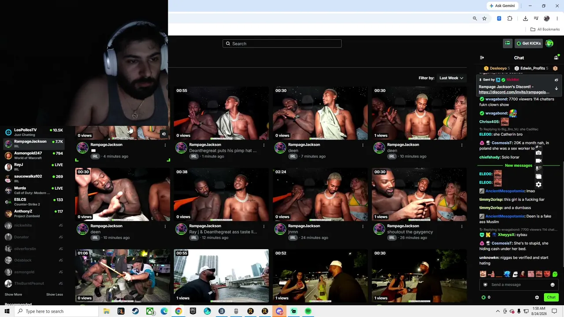The height and width of the screenshot is (317, 564).
Task: Open 'Ray j & Deanthegreat ass taste' clip title
Action: click(223, 232)
